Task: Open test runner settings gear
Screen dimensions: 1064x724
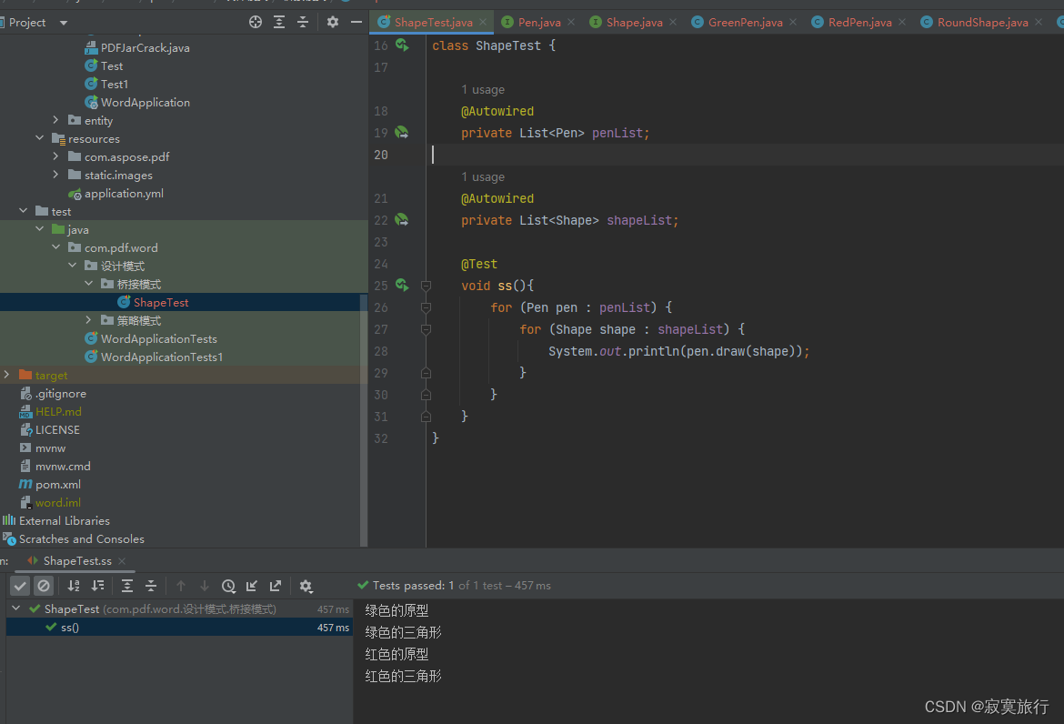Action: click(306, 586)
